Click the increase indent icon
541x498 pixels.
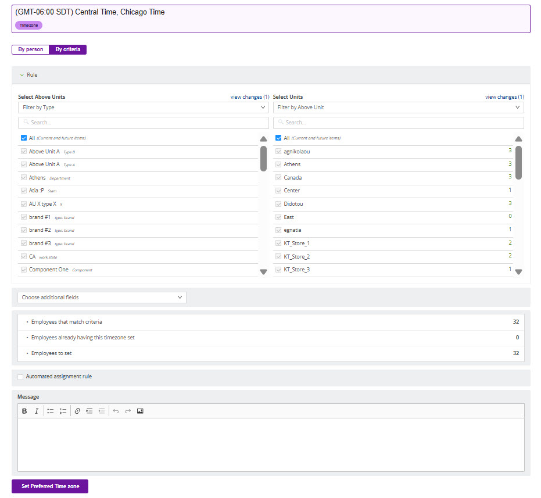(x=89, y=411)
